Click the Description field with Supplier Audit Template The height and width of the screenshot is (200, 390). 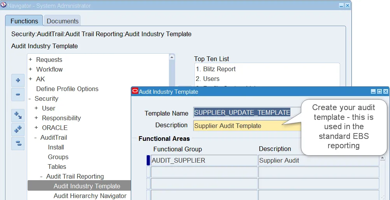247,126
